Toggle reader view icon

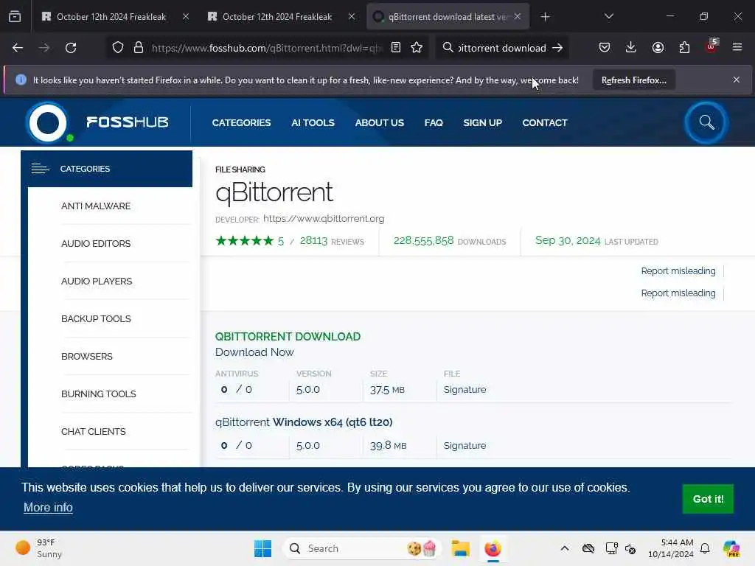pyautogui.click(x=396, y=48)
